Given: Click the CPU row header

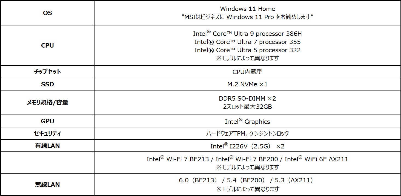Looking at the screenshot, I should point(47,46).
